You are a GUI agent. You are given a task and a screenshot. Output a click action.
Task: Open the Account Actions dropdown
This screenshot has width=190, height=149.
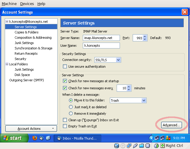coord(31,129)
